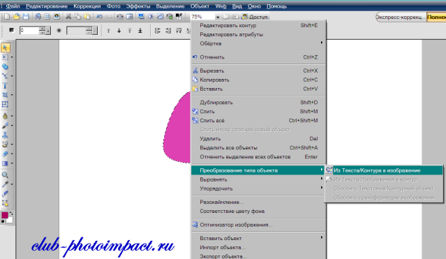This screenshot has width=446, height=259.
Task: Click the Cut scissors toolbar icon
Action: click(x=68, y=17)
